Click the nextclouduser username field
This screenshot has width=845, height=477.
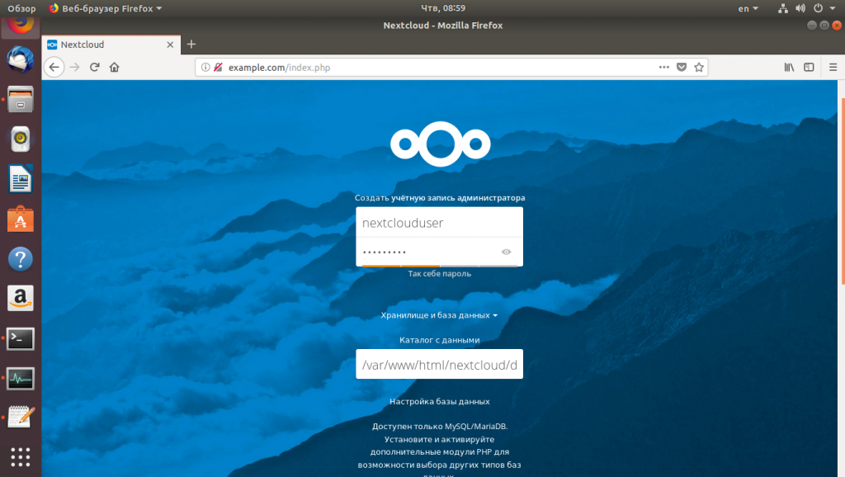(x=439, y=223)
